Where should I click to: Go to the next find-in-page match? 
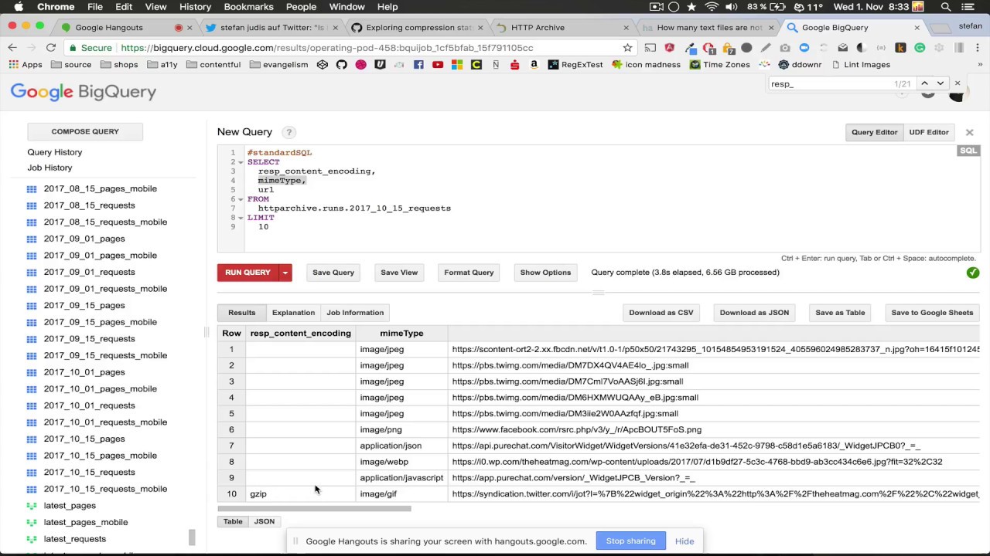[940, 83]
